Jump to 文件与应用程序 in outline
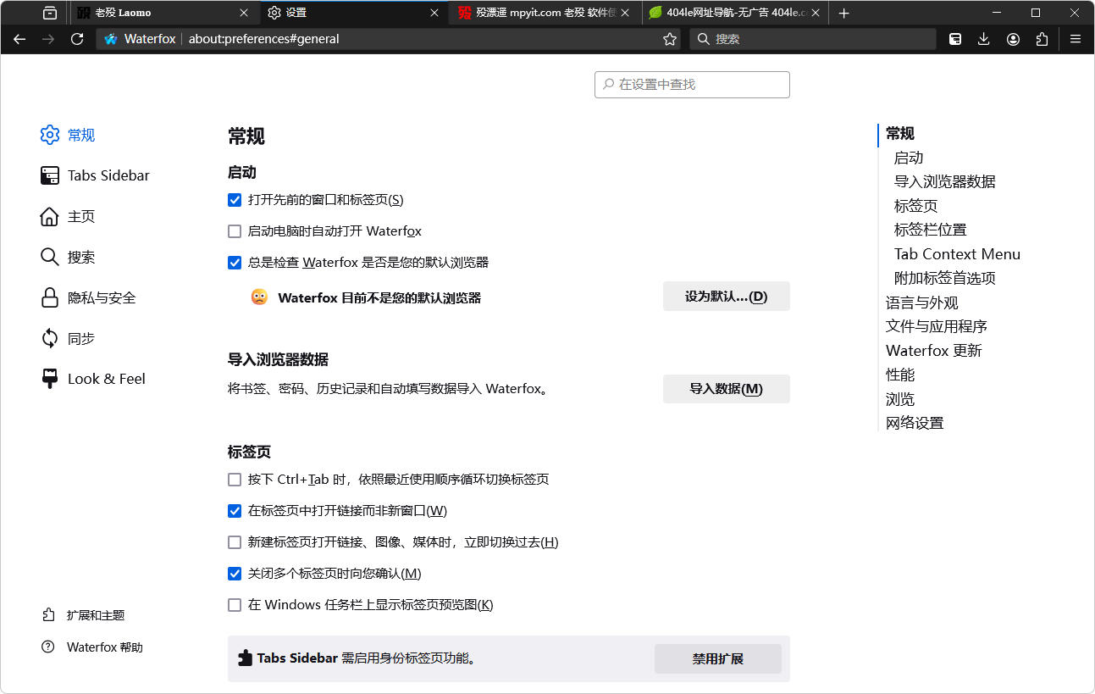This screenshot has height=694, width=1095. [937, 326]
